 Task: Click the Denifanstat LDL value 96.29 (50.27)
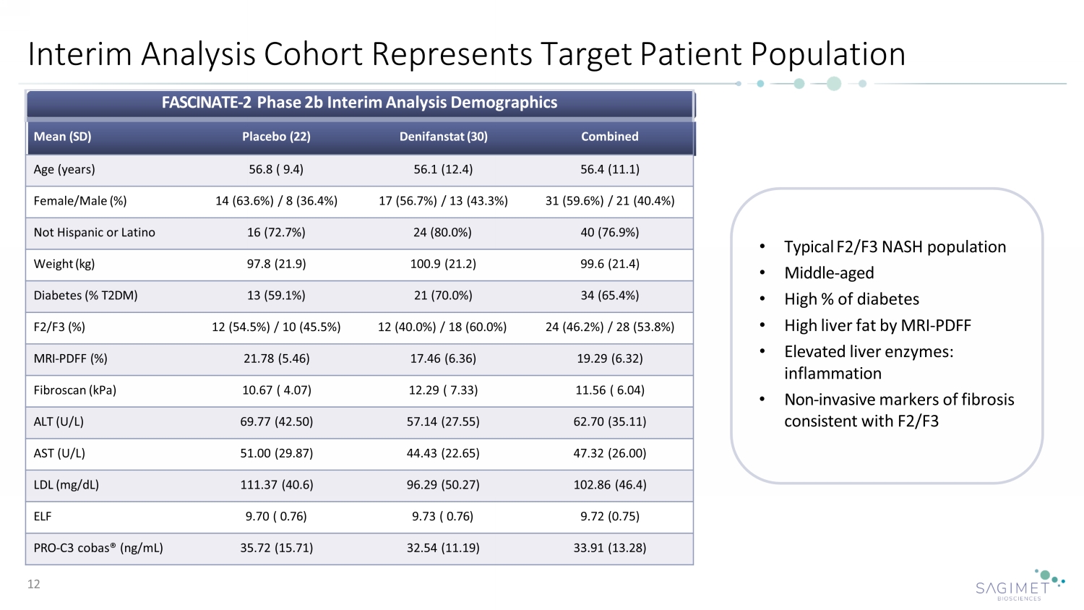443,485
